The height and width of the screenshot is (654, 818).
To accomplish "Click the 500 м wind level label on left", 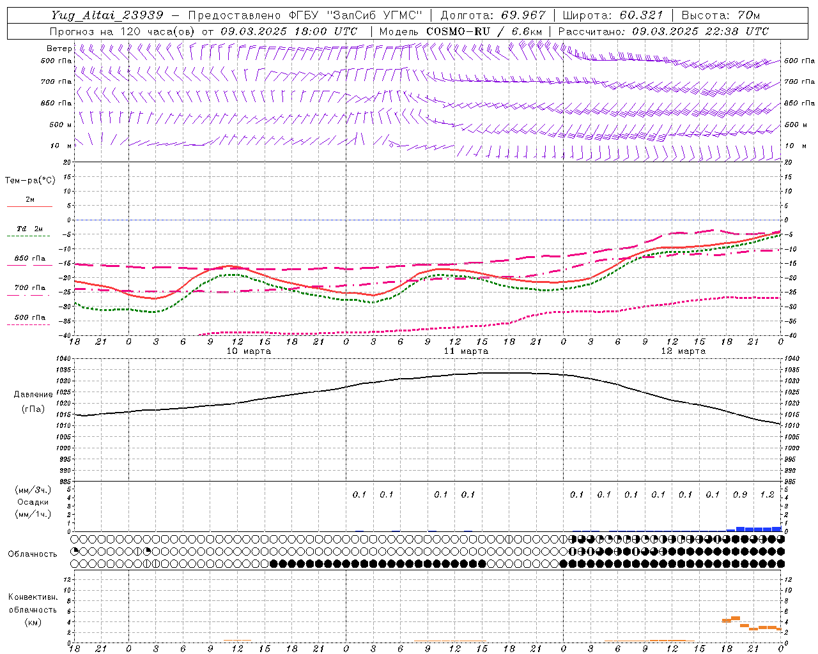I will click(61, 125).
